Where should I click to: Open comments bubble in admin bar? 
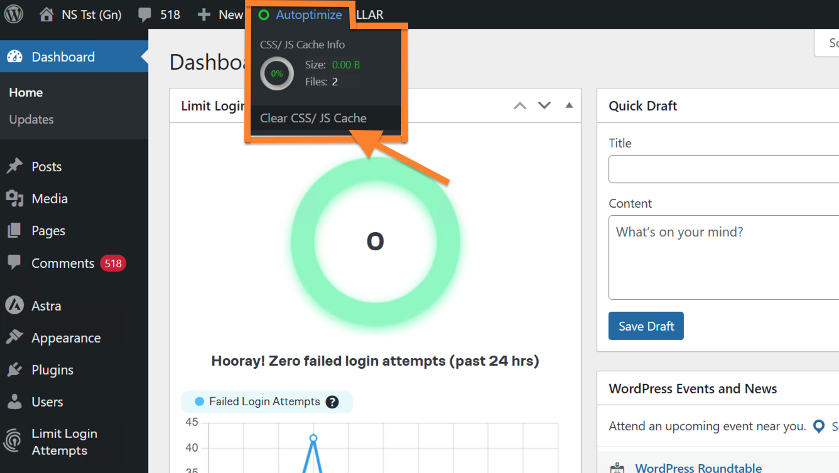tap(145, 15)
